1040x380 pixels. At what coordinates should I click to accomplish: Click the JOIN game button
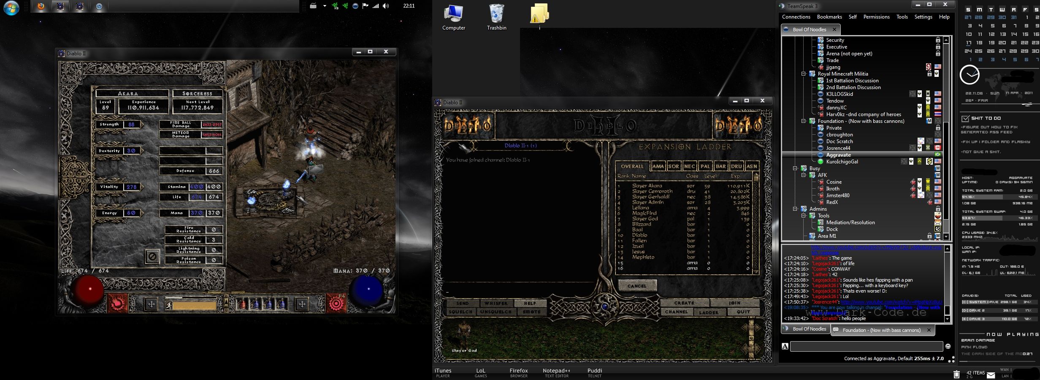tap(734, 303)
